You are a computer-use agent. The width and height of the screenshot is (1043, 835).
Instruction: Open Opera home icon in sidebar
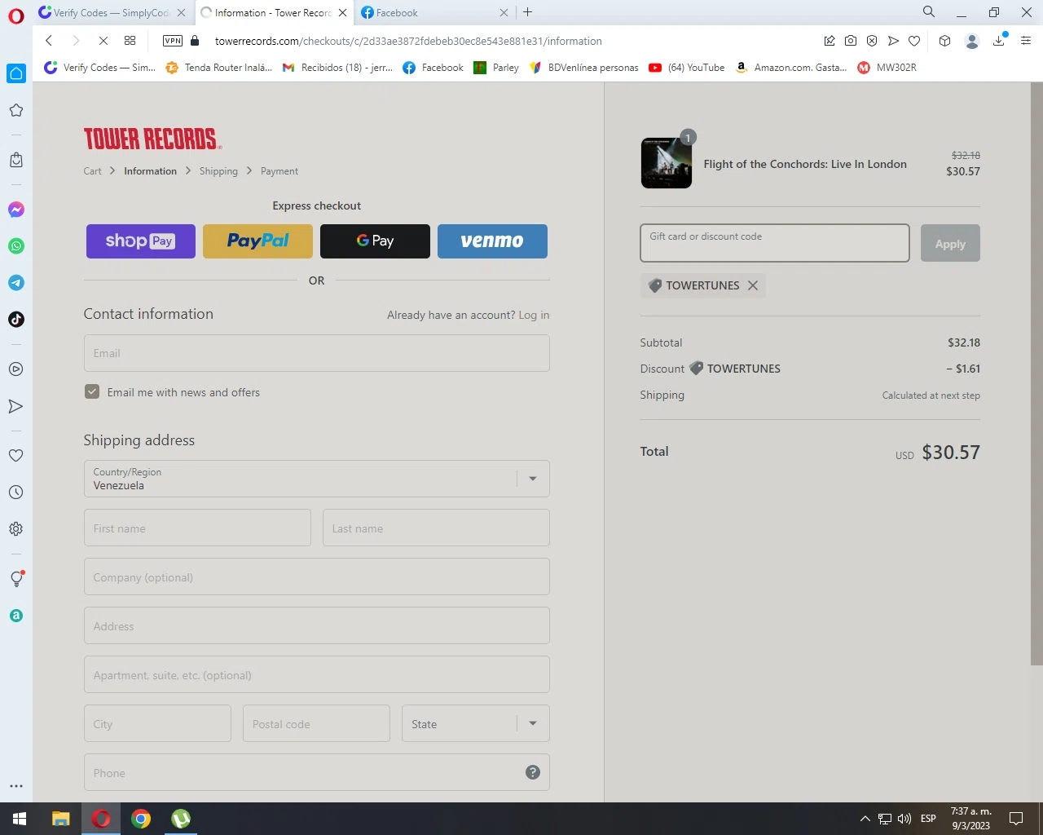click(16, 73)
